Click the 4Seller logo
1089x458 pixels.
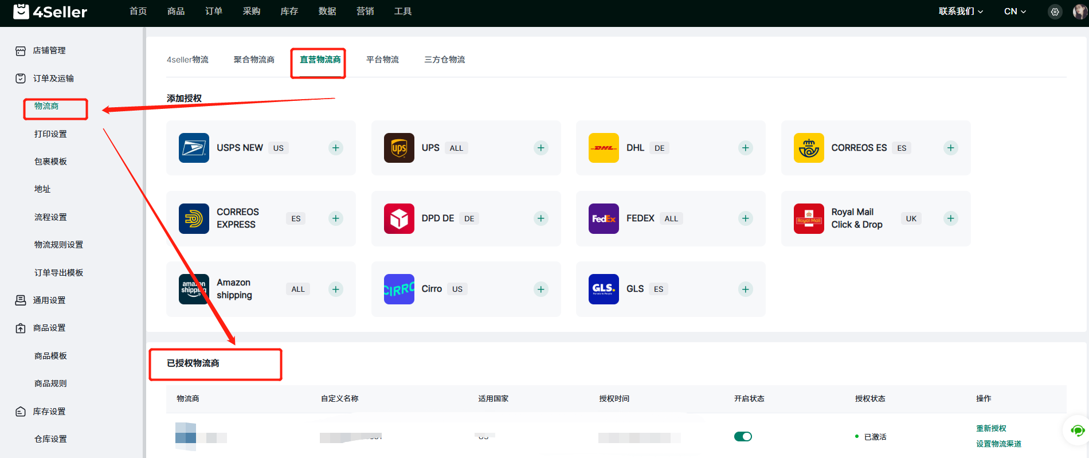coord(50,11)
